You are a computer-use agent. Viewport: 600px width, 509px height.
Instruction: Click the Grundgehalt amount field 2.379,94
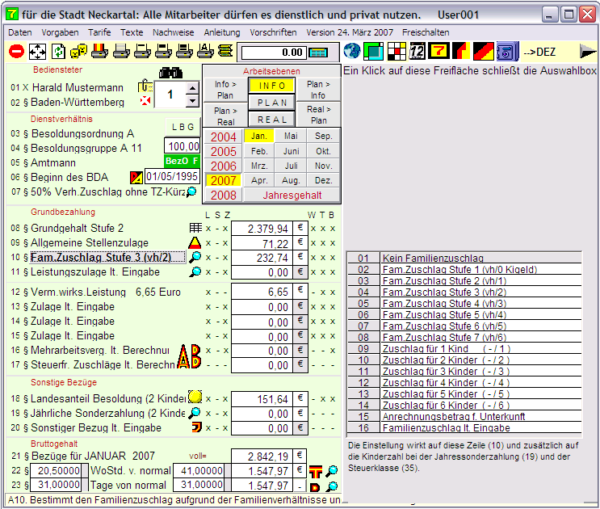(262, 229)
